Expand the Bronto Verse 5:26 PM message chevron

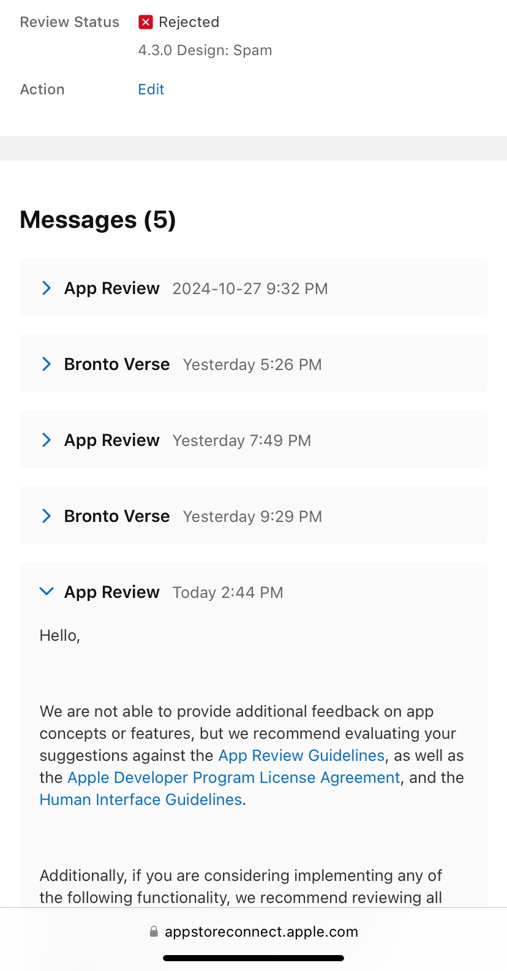tap(47, 364)
